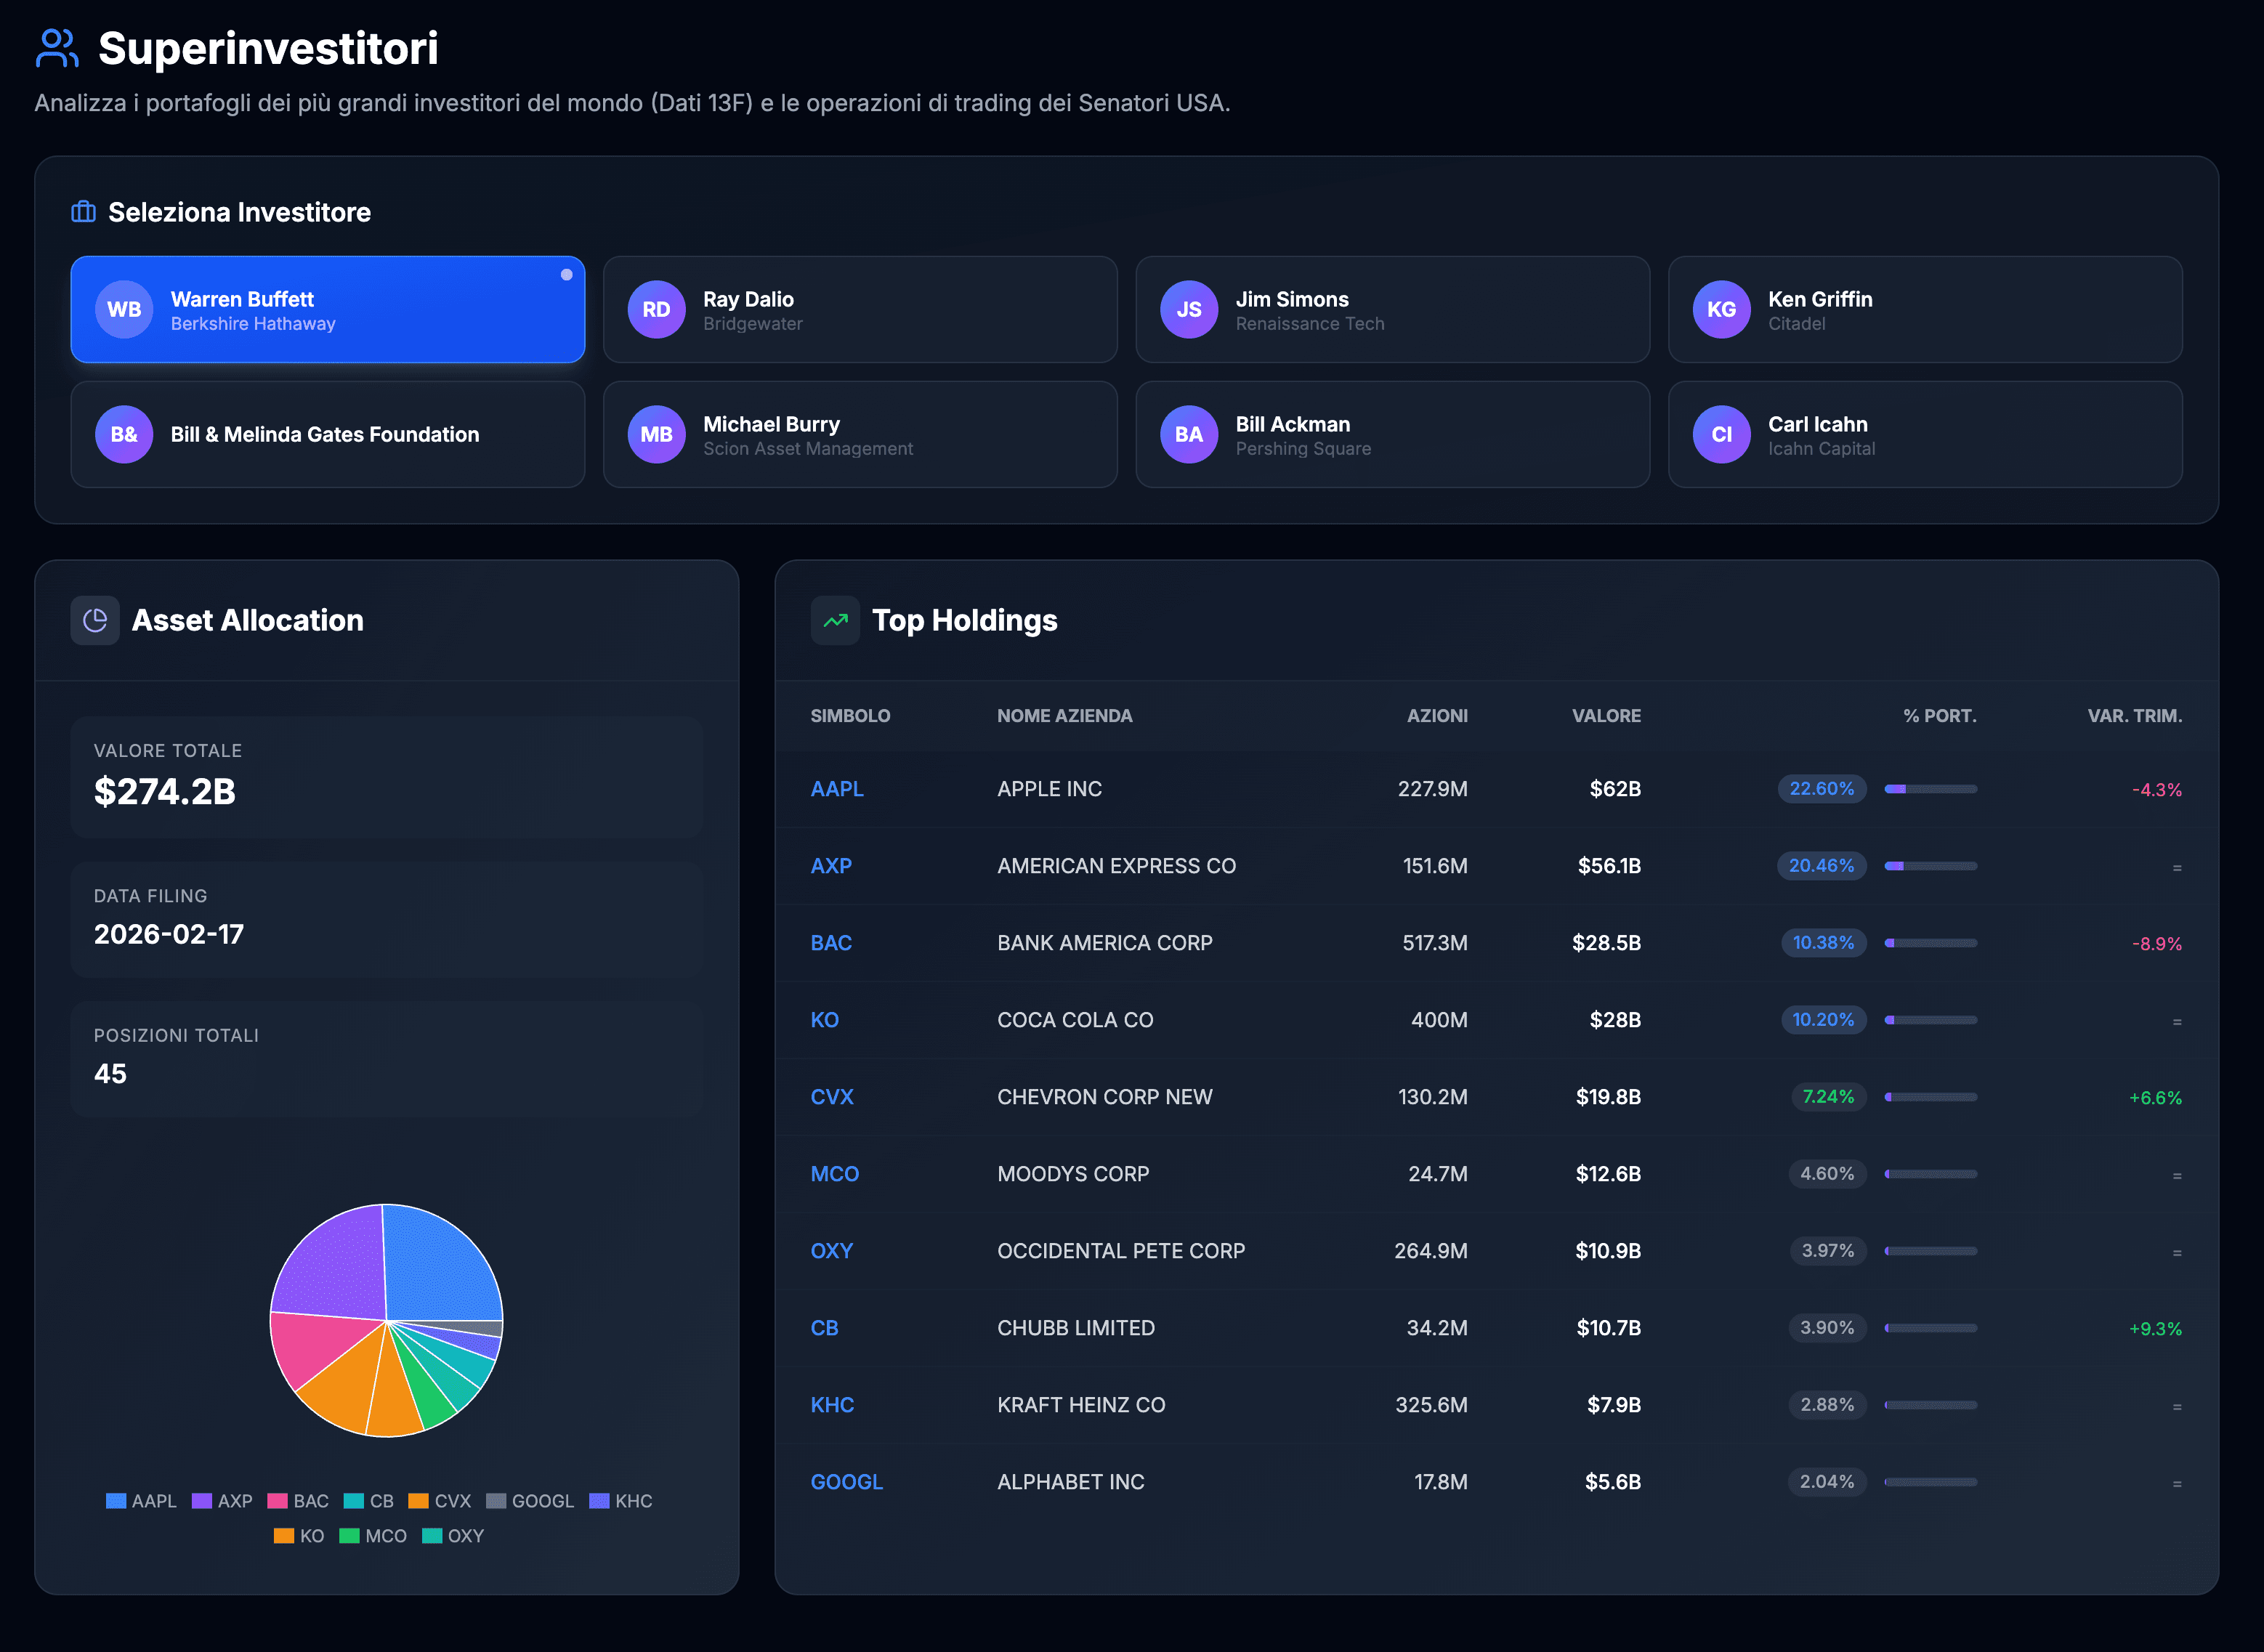Click the CI avatar on Carl Icahn's card

pyautogui.click(x=1721, y=434)
